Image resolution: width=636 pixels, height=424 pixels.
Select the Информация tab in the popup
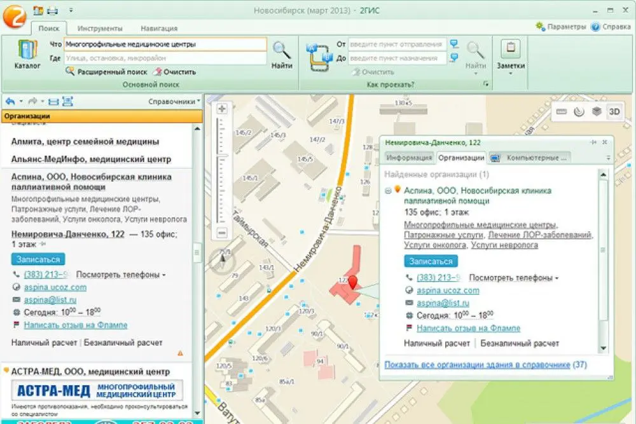(409, 158)
